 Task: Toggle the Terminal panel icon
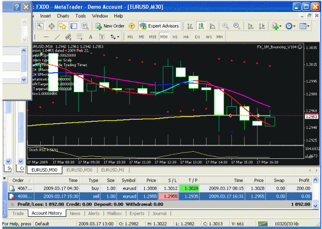pyautogui.click(x=74, y=26)
